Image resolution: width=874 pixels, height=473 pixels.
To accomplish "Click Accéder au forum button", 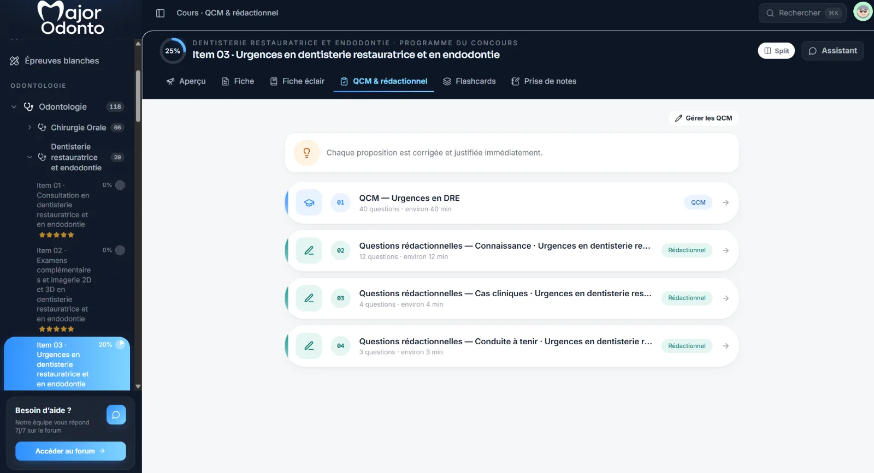I will pos(70,451).
